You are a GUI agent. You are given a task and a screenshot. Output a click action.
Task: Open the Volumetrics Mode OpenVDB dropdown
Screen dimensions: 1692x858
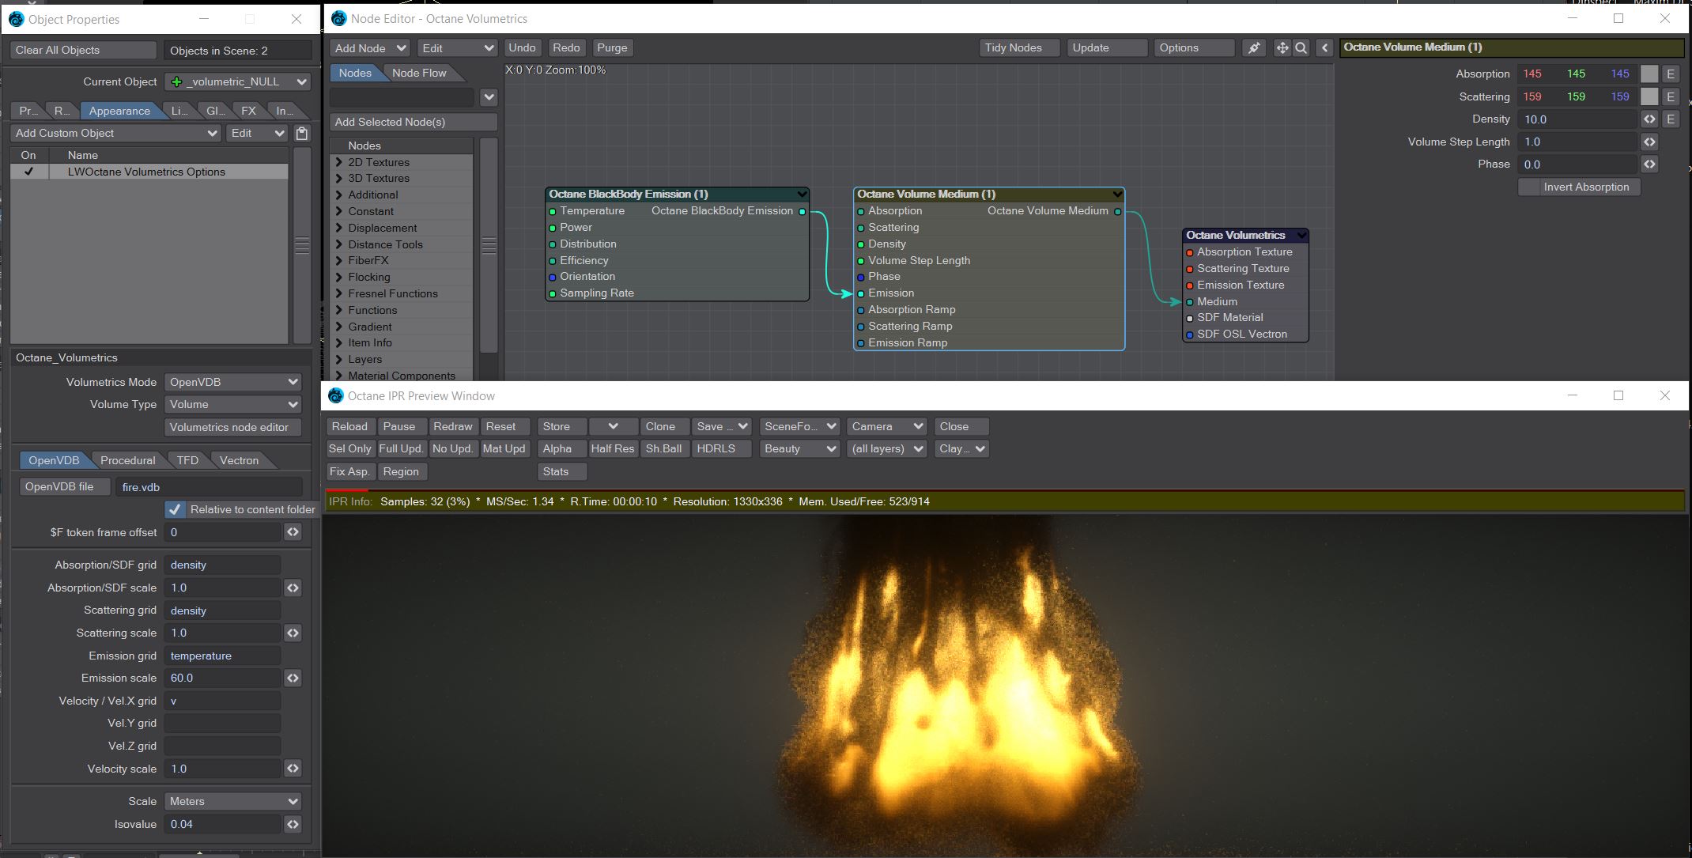click(233, 382)
